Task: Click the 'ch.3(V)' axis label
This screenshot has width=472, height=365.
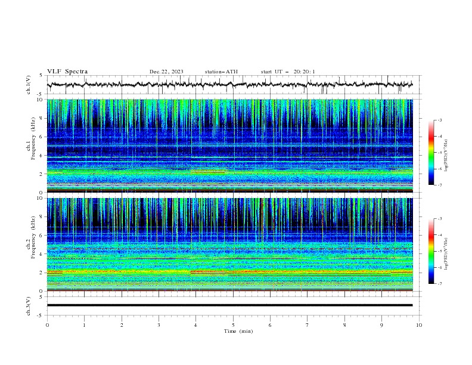Action: [x=29, y=306]
